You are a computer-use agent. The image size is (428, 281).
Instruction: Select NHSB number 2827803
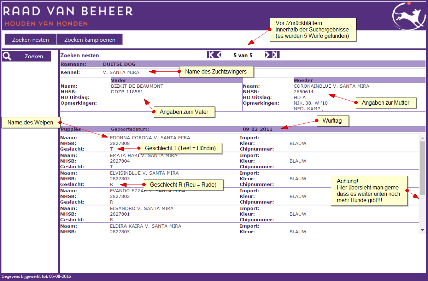120,179
